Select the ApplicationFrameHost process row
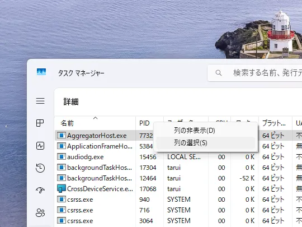 click(178, 146)
